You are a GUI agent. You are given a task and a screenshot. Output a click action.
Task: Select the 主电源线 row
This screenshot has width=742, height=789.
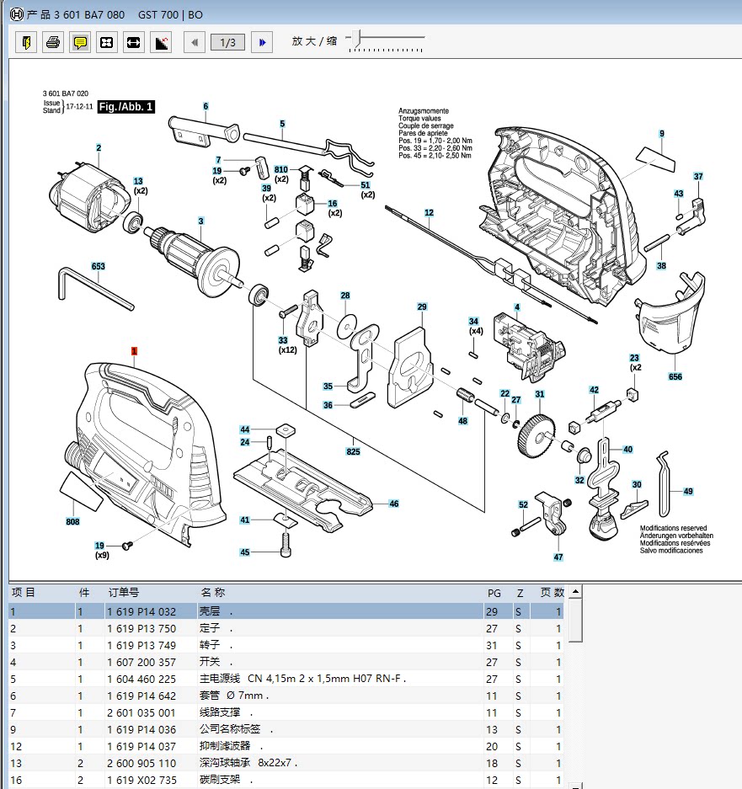(x=286, y=679)
